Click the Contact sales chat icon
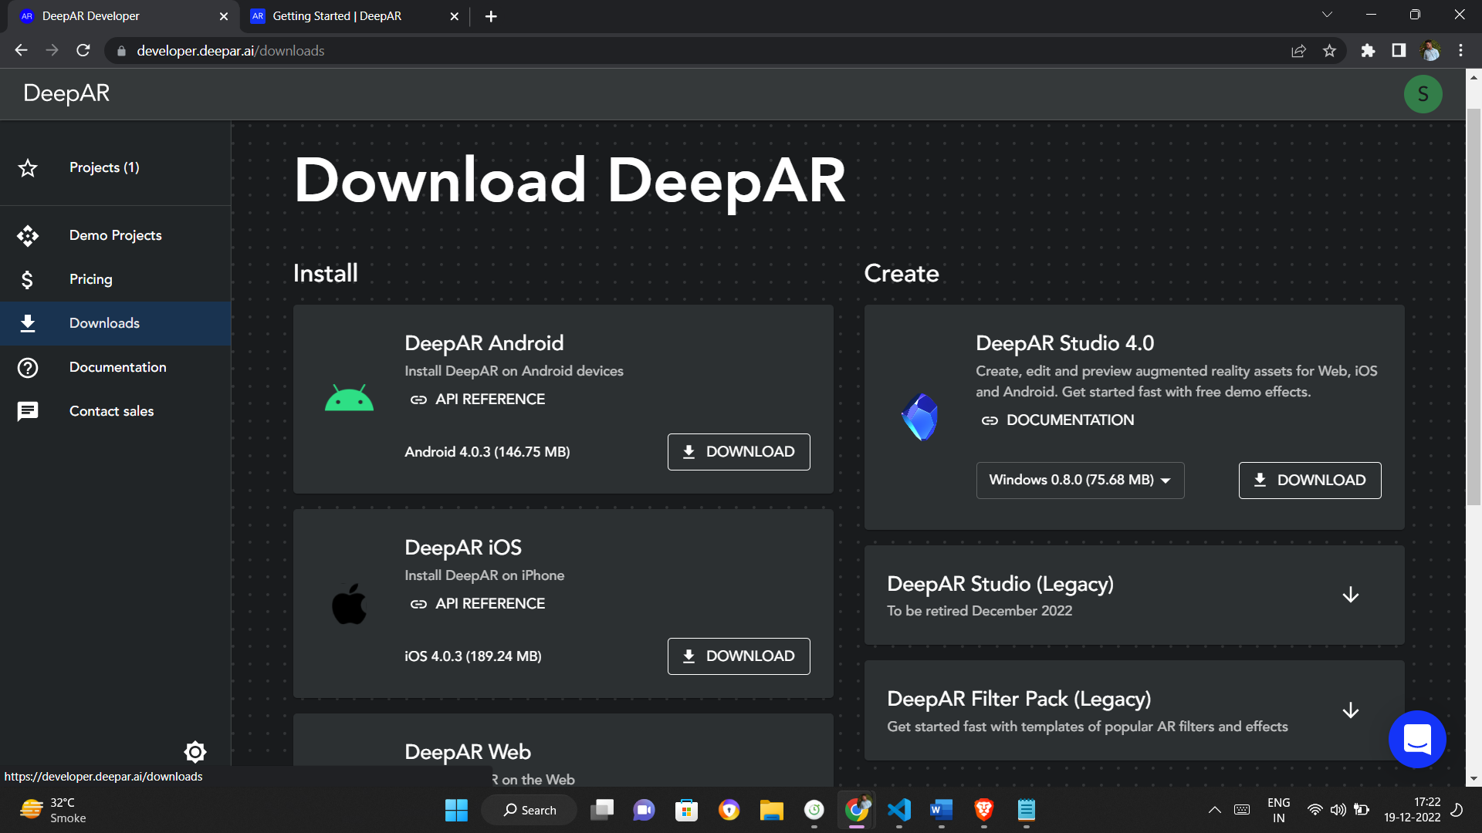 28,411
